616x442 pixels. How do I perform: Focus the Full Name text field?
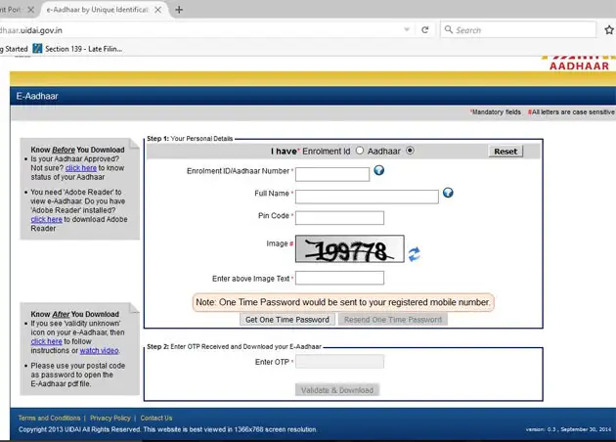coord(366,196)
